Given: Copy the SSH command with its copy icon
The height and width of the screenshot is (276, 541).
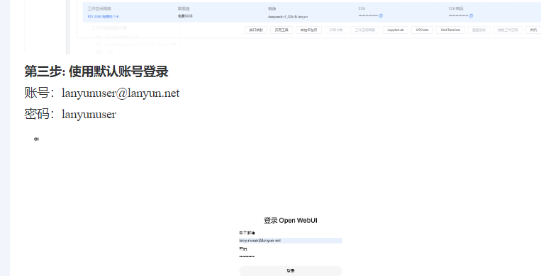Looking at the screenshot, I should (381, 16).
